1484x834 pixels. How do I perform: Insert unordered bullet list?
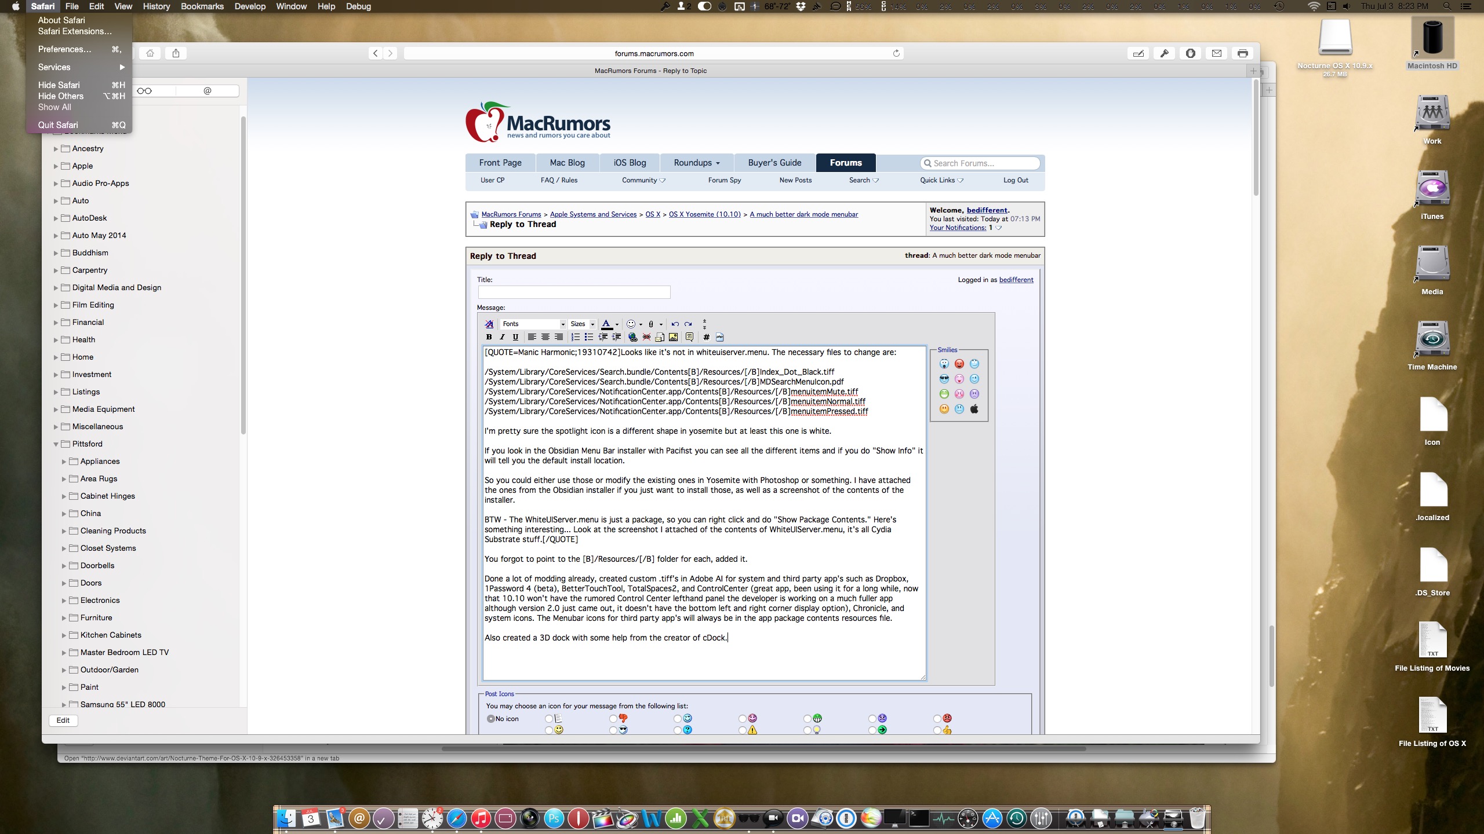click(x=588, y=337)
